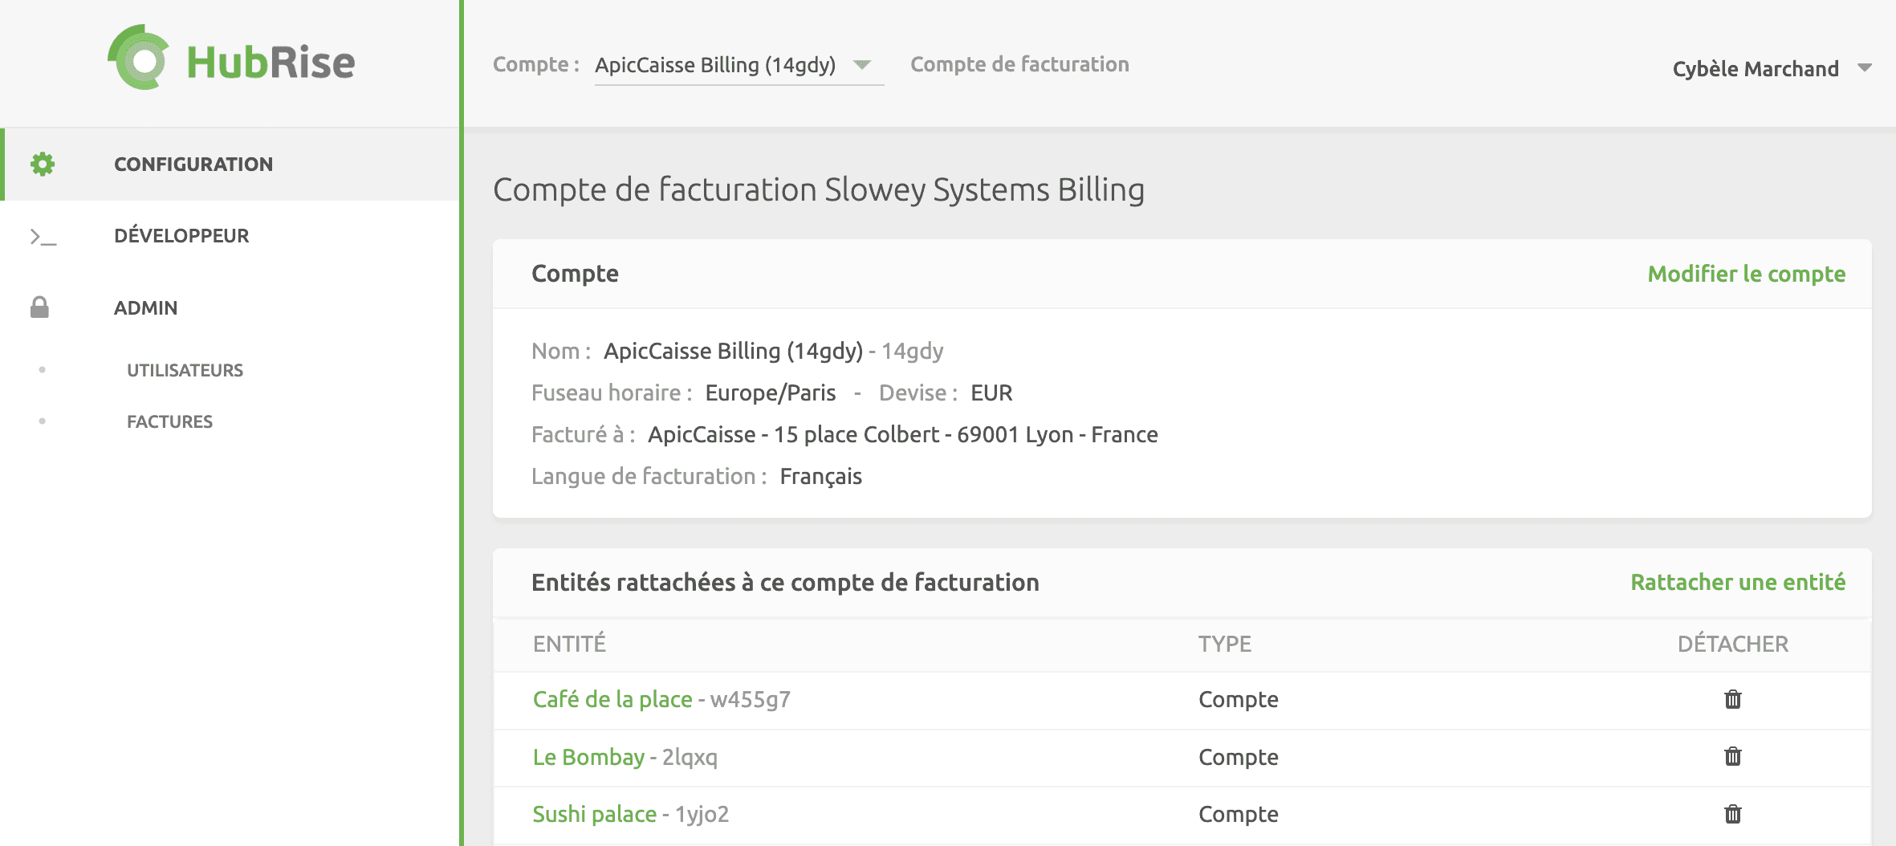Expand the Cybèle Marchand user menu arrow

coord(1865,68)
